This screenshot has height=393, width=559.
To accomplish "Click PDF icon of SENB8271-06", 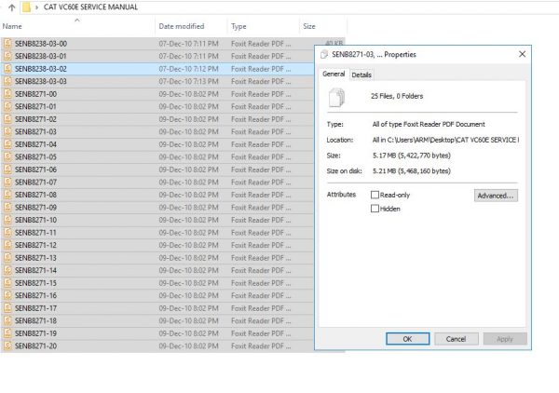I will coord(7,169).
